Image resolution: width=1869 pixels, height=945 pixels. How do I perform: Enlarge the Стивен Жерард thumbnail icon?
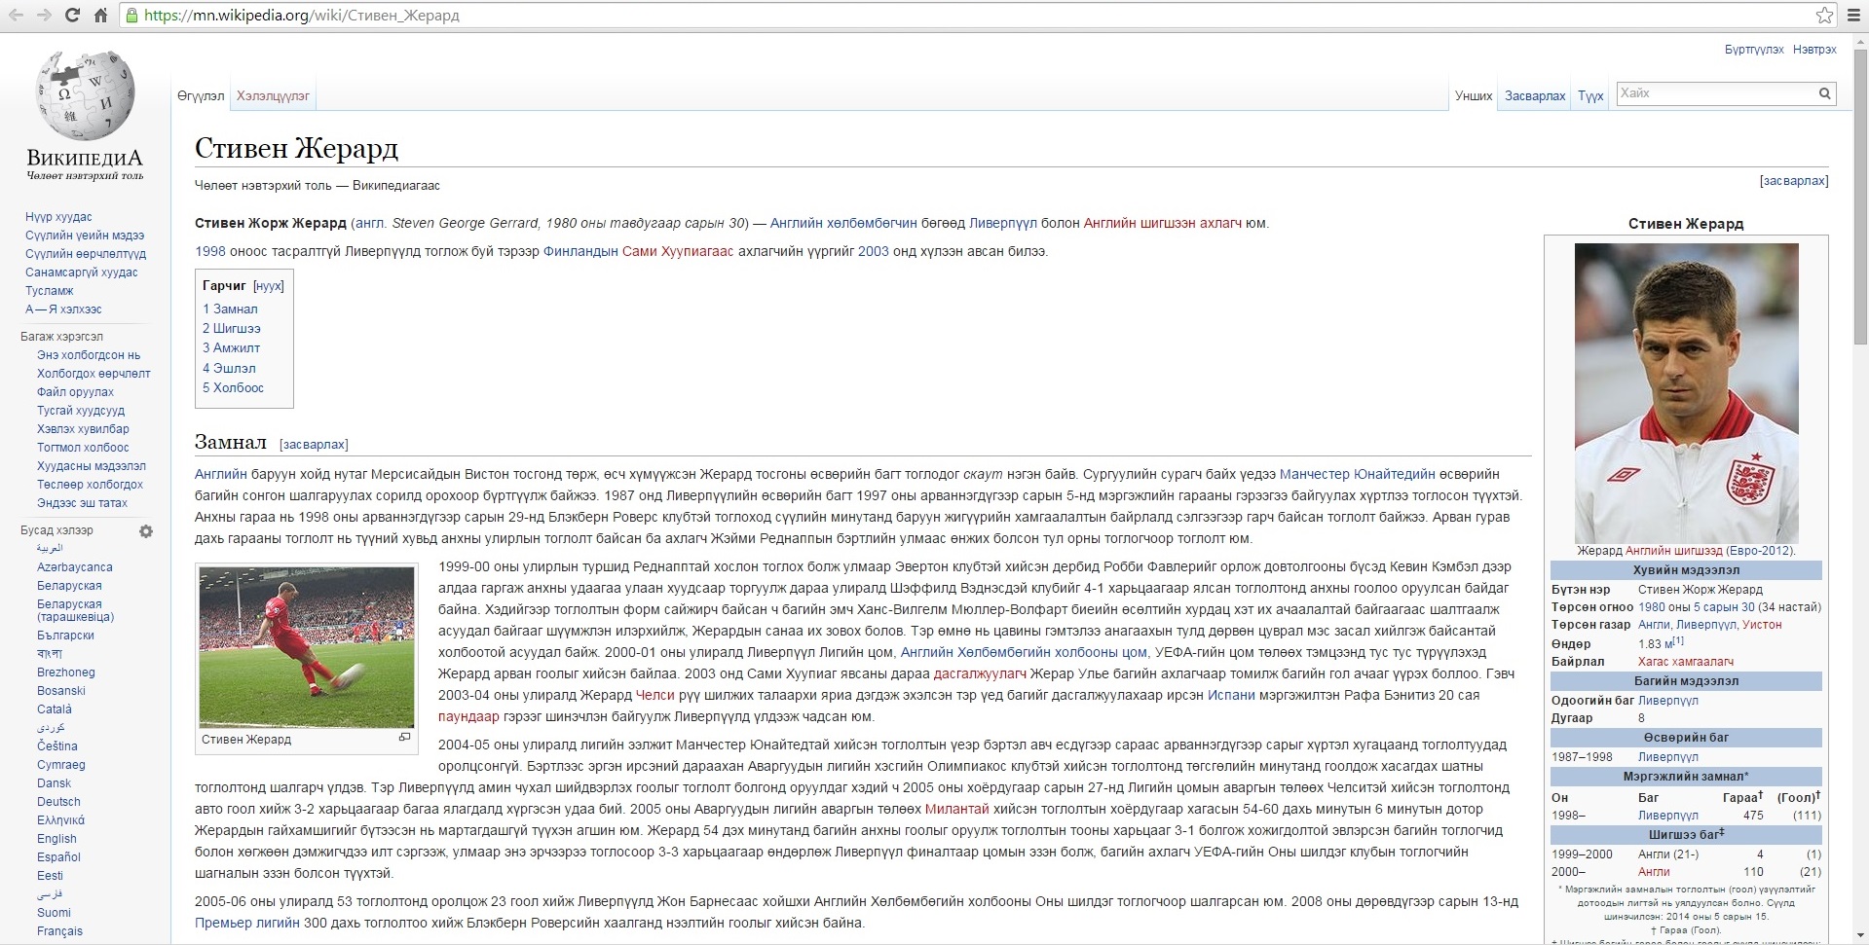pyautogui.click(x=404, y=738)
